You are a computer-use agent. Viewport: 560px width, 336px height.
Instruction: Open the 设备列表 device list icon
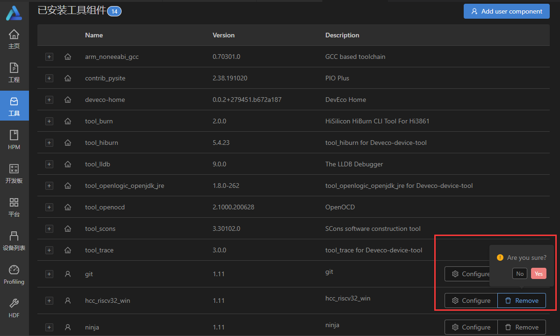14,240
